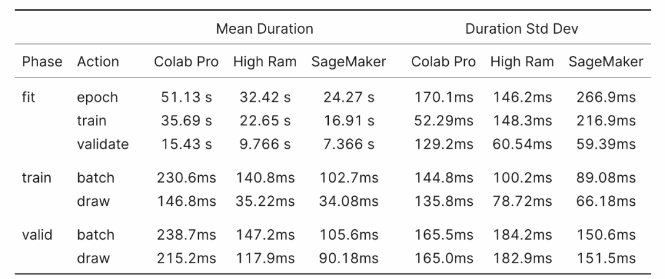Click the 90.18ms value cell
The image size is (665, 279).
[x=349, y=259]
